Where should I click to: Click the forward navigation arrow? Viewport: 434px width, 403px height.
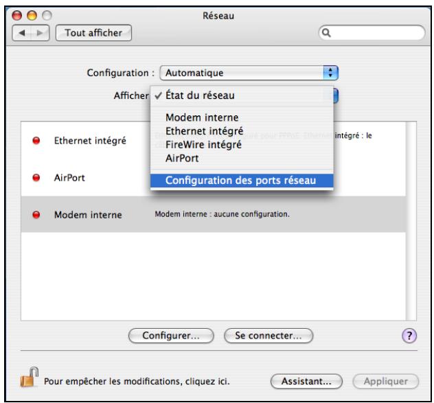coord(40,33)
